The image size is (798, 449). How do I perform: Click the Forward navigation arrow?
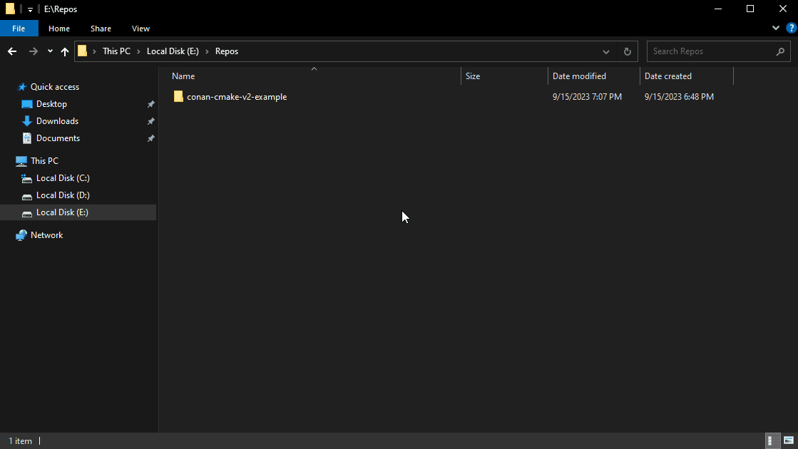point(33,51)
